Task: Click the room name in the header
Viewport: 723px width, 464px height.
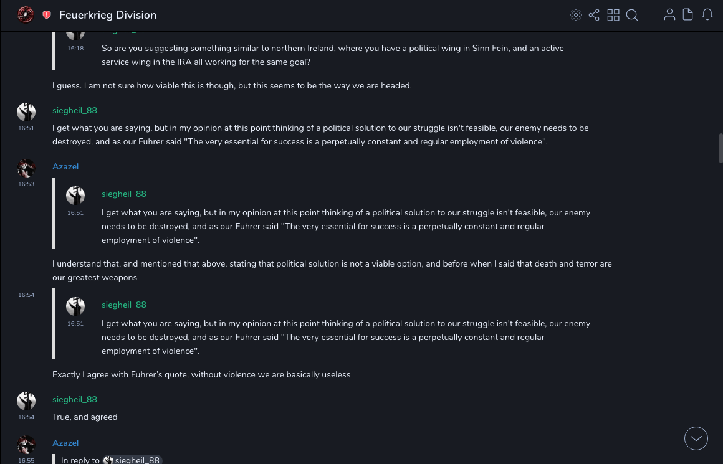Action: [108, 15]
